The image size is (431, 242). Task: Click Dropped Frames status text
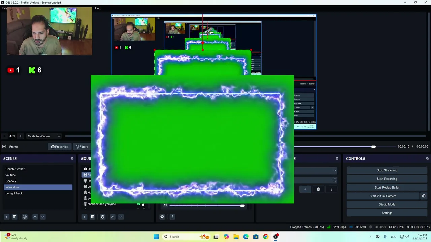tap(307, 227)
